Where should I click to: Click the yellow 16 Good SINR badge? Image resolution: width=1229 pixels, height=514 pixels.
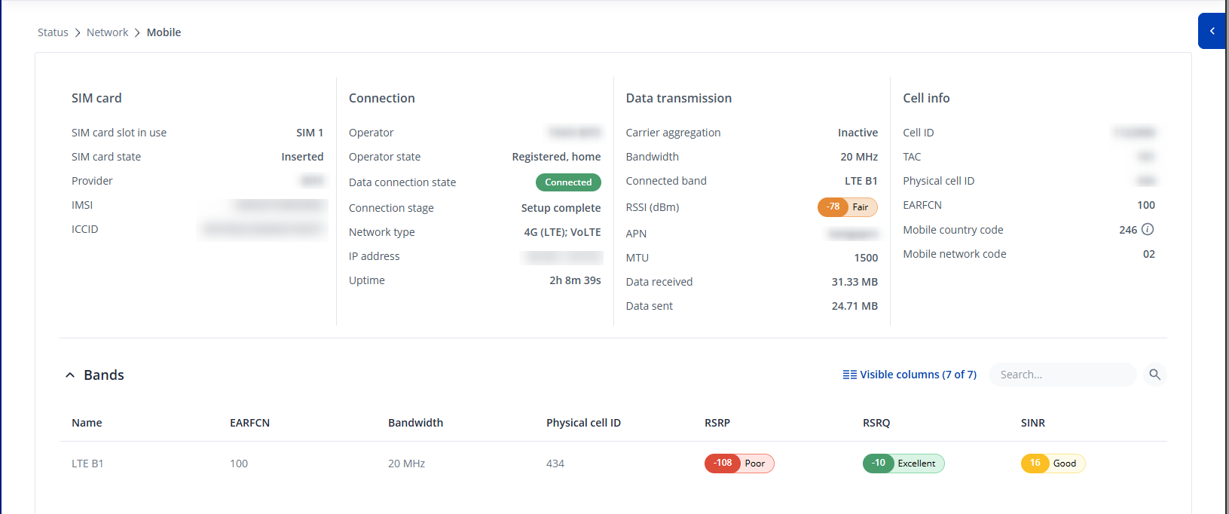coord(1053,464)
